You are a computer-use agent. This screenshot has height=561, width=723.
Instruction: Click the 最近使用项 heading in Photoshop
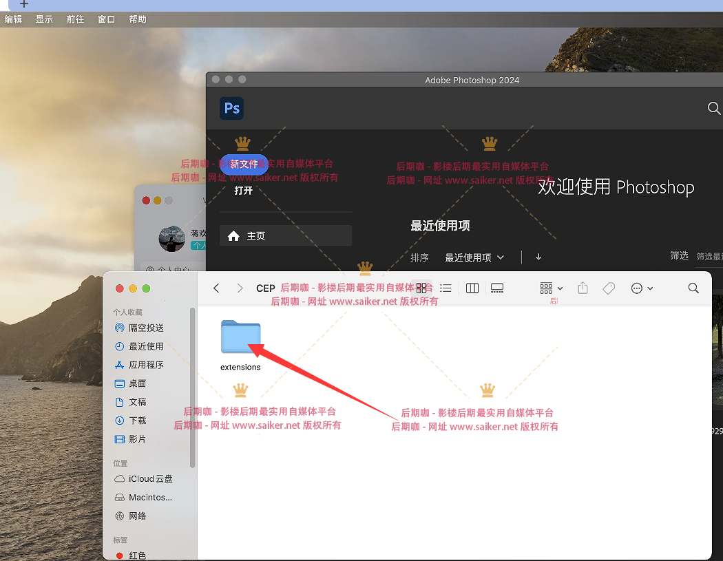pyautogui.click(x=441, y=226)
